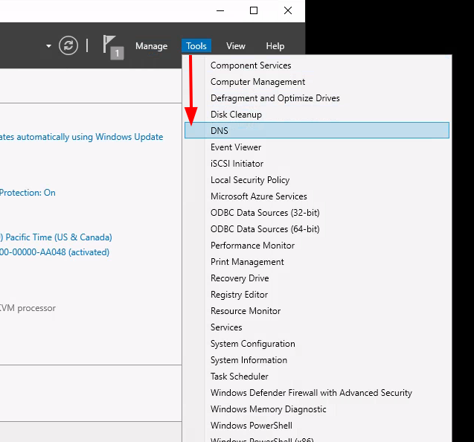
Task: Run Windows Memory Diagnostic
Action: pyautogui.click(x=317, y=409)
